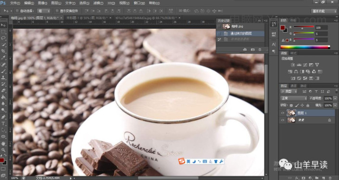Toggle the layer filter switch
The width and height of the screenshot is (339, 180).
(x=337, y=91)
